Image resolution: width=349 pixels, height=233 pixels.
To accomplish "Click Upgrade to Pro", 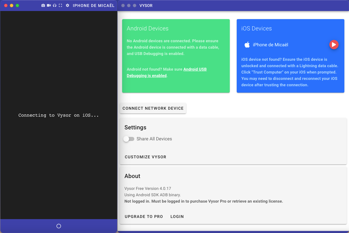I will click(144, 217).
